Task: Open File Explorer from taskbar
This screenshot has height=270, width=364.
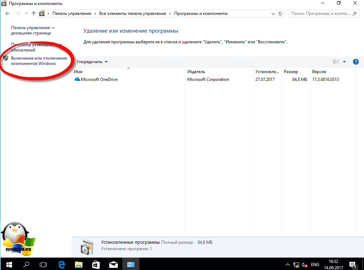Action: click(79, 264)
